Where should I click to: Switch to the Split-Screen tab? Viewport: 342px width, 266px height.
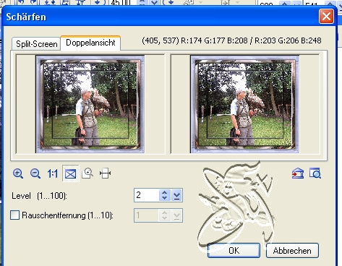click(36, 44)
